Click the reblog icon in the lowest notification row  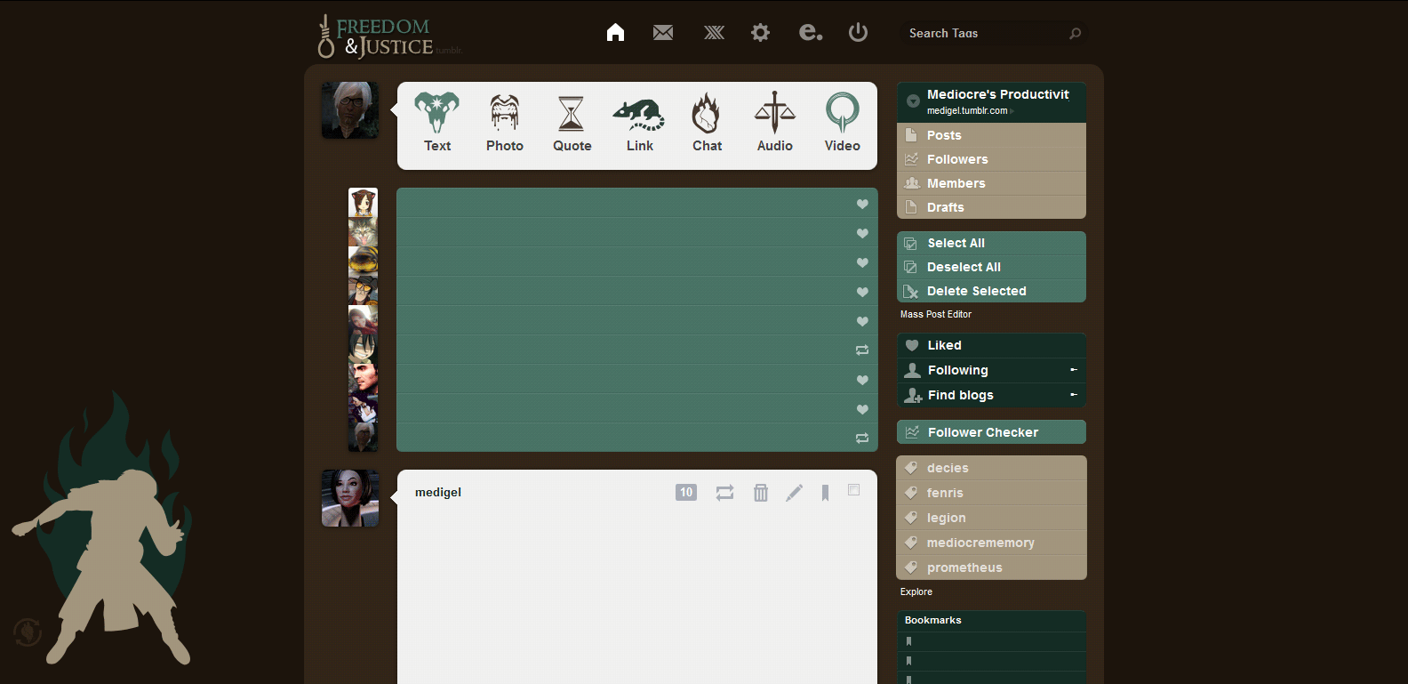862,438
